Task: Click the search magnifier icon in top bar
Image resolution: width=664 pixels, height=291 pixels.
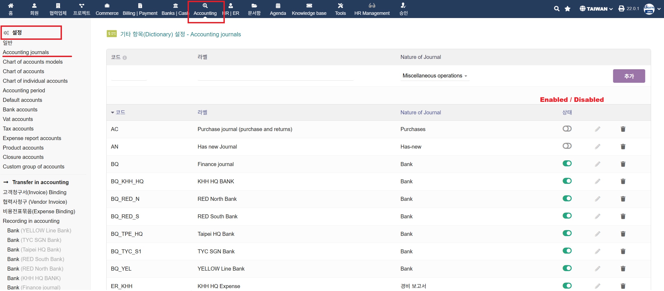Action: (556, 9)
